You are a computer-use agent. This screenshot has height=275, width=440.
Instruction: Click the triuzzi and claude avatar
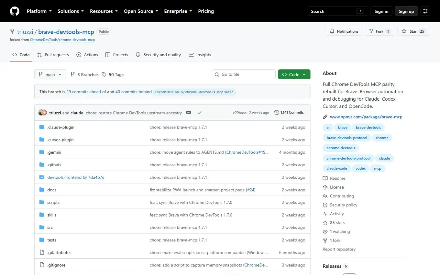coord(42,113)
